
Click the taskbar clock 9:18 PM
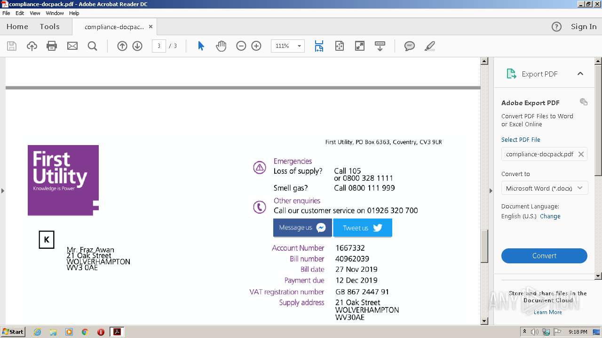578,332
